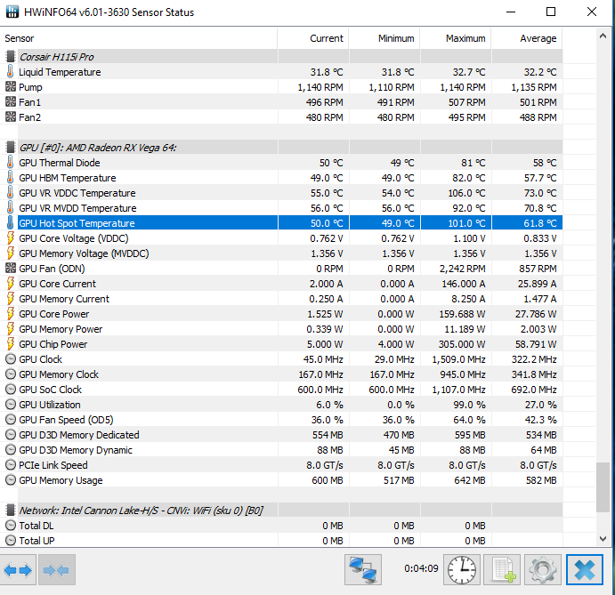Click the thermometer icon for Liquid Temperature
Viewport: 615px width, 595px height.
(10, 72)
